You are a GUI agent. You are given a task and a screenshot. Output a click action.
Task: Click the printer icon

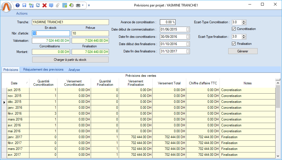pyautogui.click(x=78, y=5)
